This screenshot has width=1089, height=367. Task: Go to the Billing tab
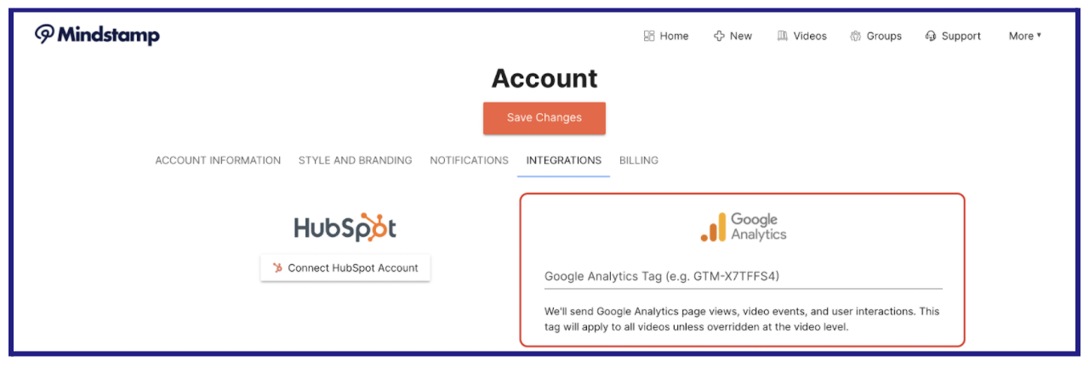(x=638, y=160)
